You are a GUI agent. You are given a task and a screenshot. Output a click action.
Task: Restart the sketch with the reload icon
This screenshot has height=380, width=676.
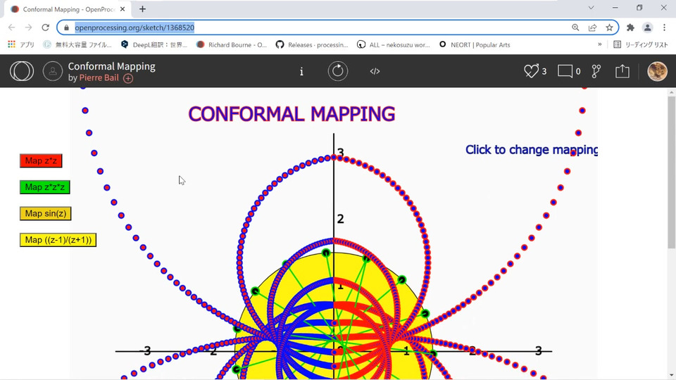(337, 71)
